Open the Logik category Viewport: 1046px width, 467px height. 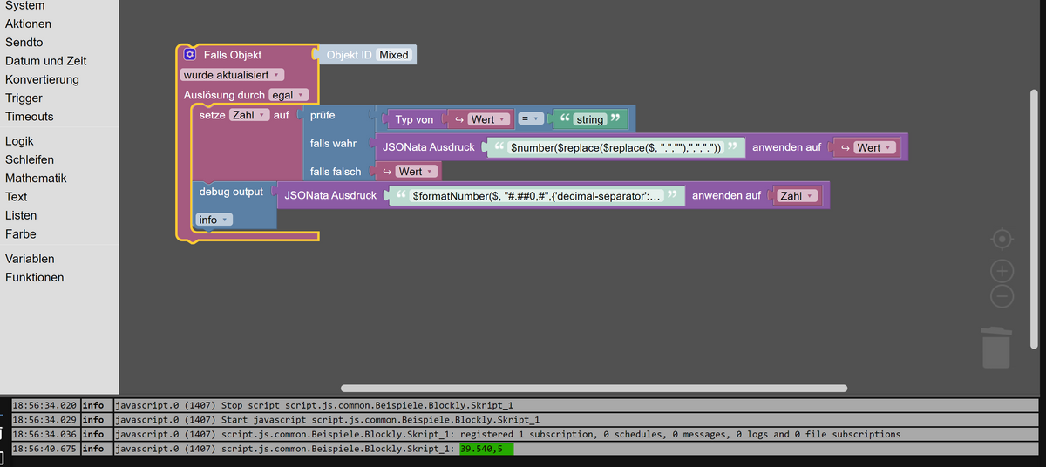(x=21, y=141)
